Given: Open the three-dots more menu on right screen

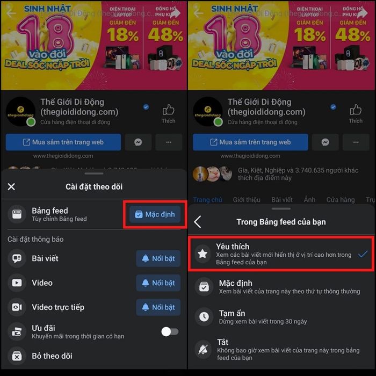Looking at the screenshot, I should [356, 142].
